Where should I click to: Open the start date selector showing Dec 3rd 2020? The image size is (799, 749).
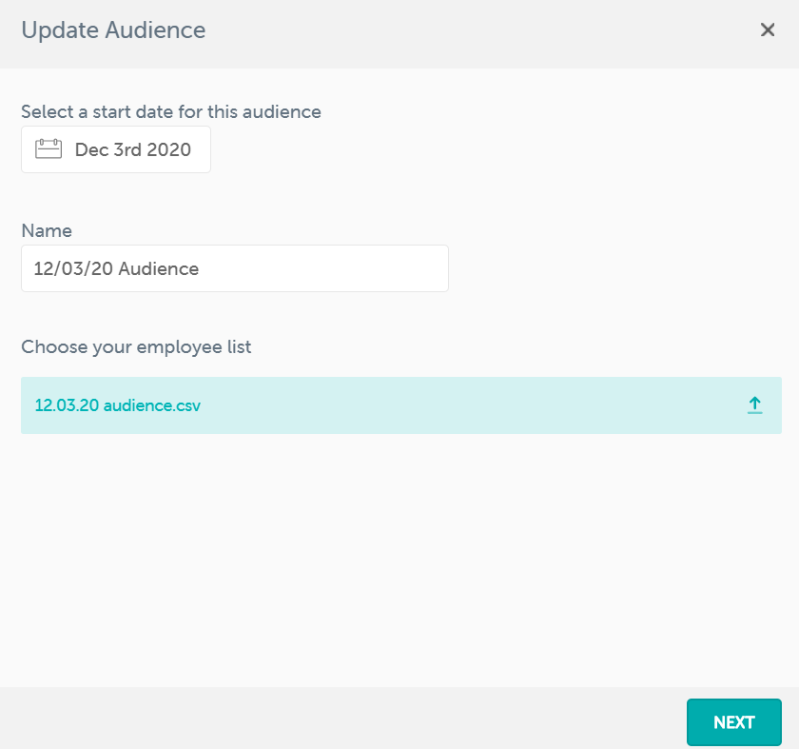(x=115, y=148)
